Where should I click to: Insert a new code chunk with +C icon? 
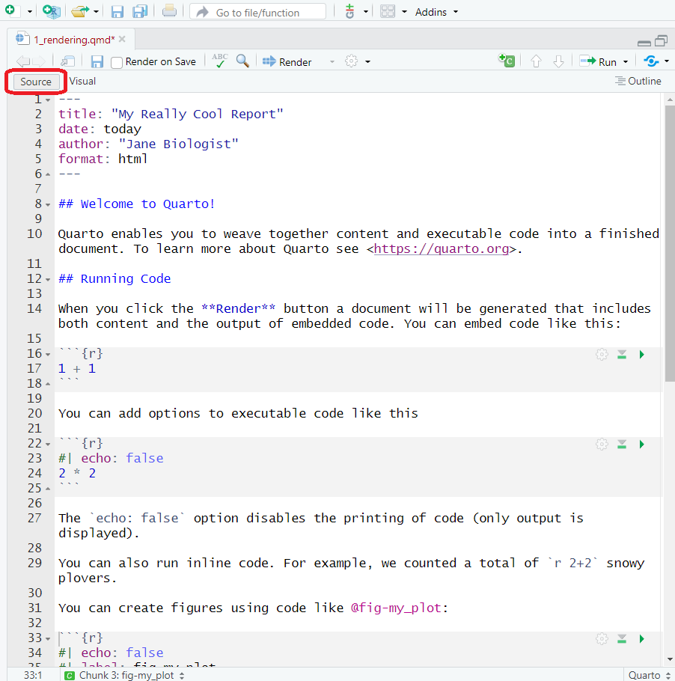pos(507,61)
